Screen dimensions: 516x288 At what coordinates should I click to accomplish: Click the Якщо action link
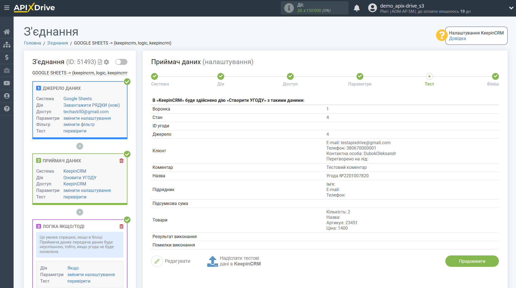pos(73,268)
